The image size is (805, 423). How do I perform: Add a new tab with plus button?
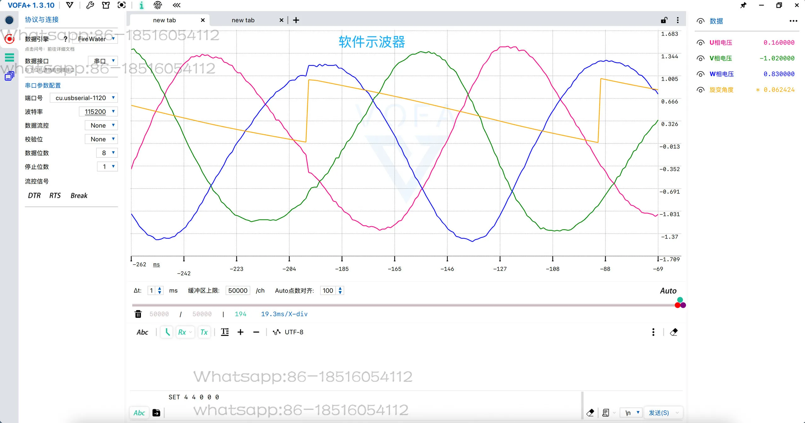(x=296, y=20)
